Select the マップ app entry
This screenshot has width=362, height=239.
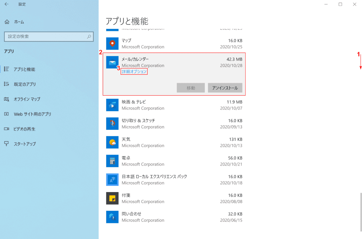pos(174,44)
